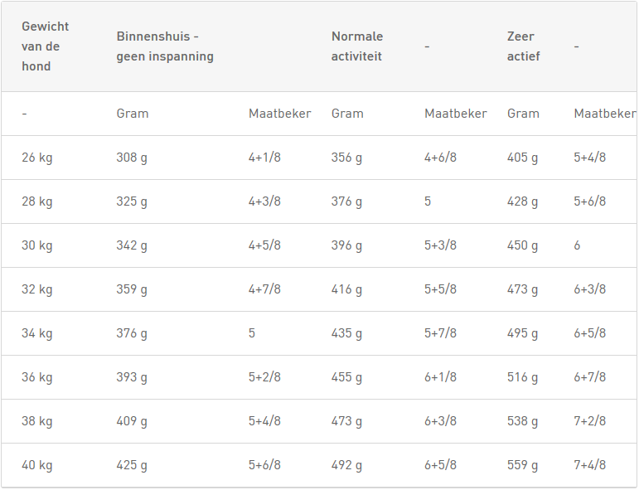Viewport: 639px width, 490px height.
Task: Select the 'Zeer actief' column header
Action: coord(523,46)
